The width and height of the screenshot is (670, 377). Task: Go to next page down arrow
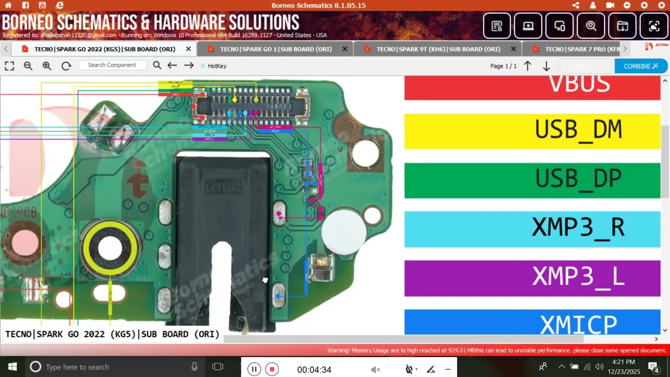click(546, 66)
